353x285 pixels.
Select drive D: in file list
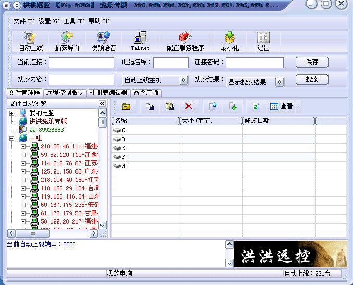pos(120,139)
